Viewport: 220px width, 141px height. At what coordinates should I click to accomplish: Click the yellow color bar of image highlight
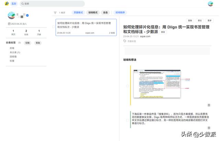[x=130, y=85]
